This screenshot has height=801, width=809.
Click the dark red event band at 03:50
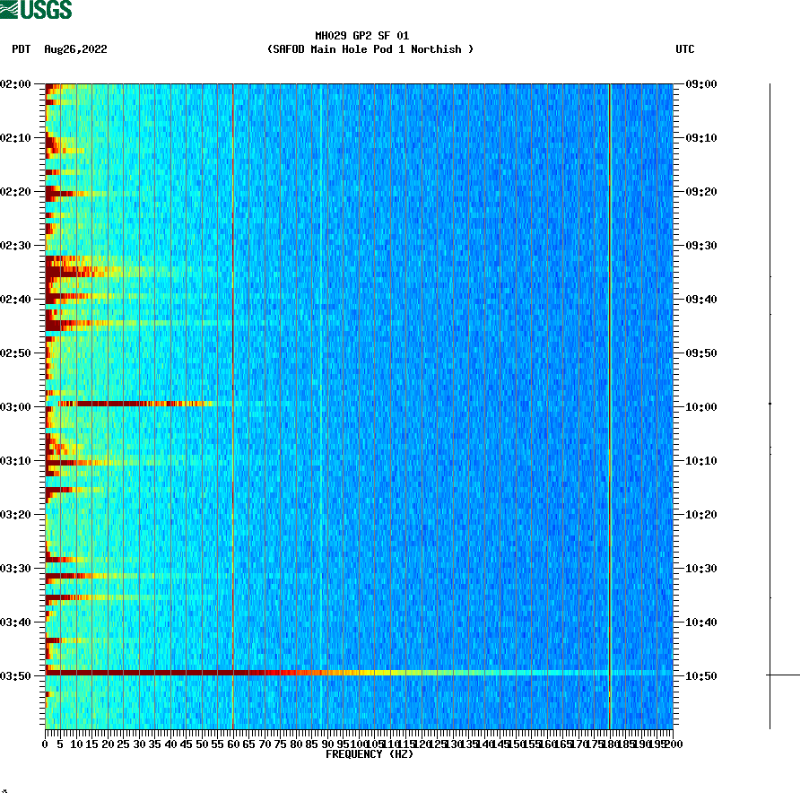pyautogui.click(x=269, y=672)
